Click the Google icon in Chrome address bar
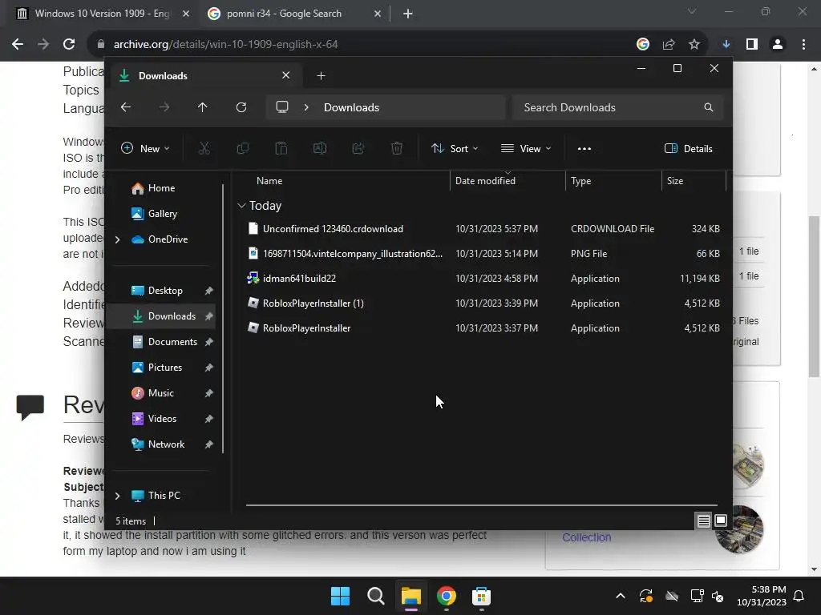This screenshot has height=615, width=821. click(643, 45)
